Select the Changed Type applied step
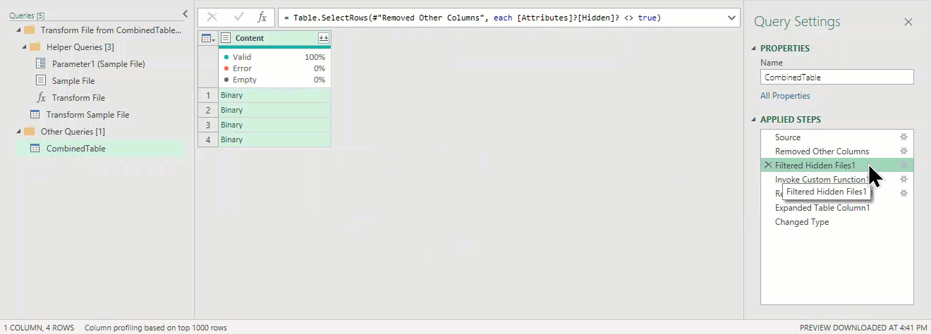The width and height of the screenshot is (931, 334). 802,222
